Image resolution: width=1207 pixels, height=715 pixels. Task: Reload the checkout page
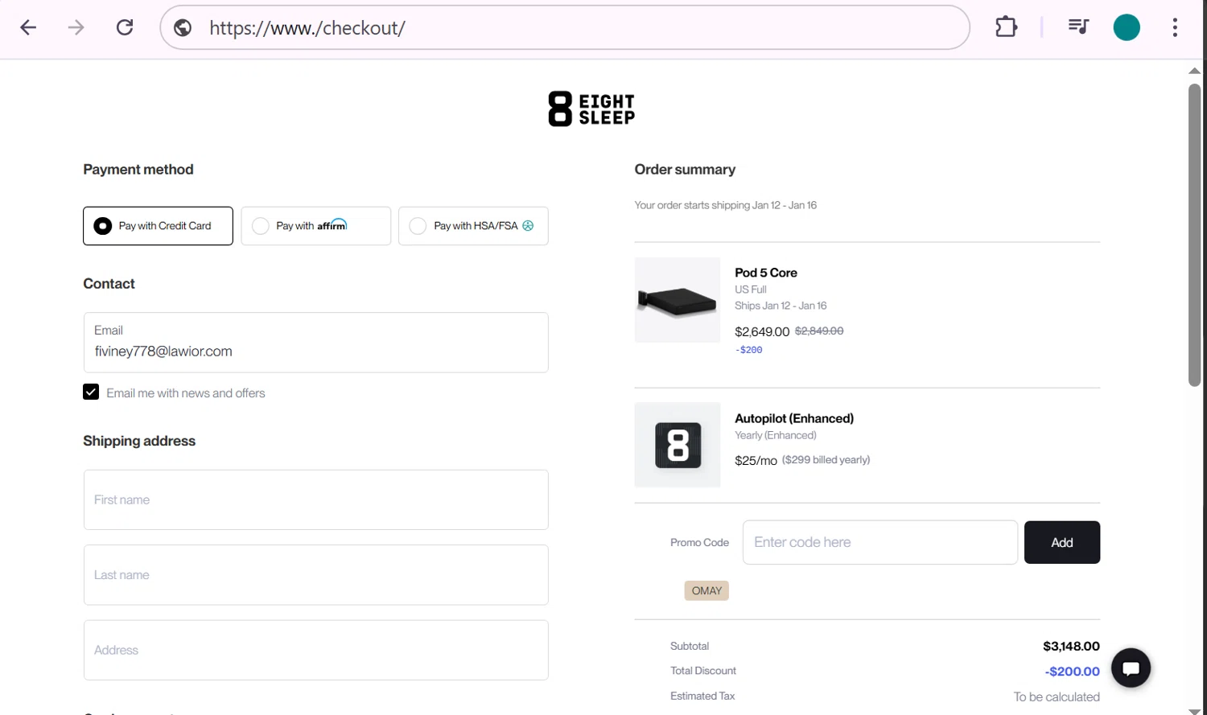(x=125, y=27)
